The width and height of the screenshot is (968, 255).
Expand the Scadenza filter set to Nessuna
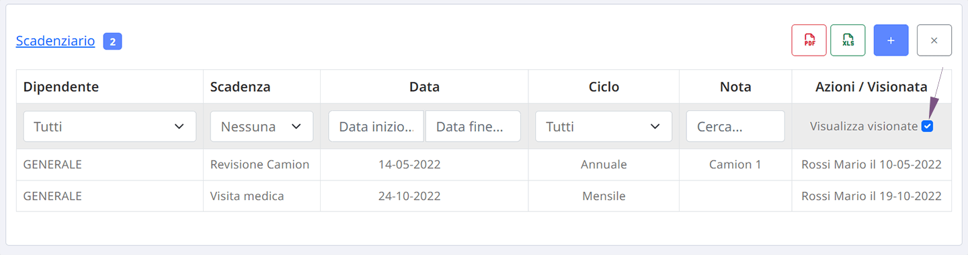tap(261, 126)
